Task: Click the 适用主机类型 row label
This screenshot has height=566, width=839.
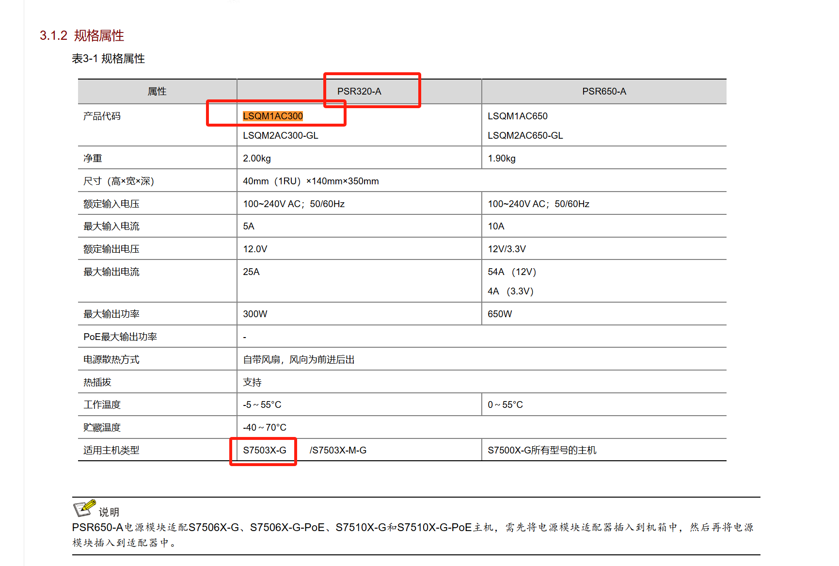Action: coord(111,450)
